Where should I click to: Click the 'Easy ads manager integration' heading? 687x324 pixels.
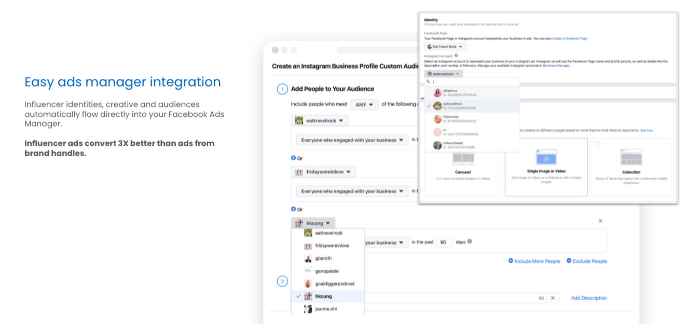pyautogui.click(x=122, y=82)
